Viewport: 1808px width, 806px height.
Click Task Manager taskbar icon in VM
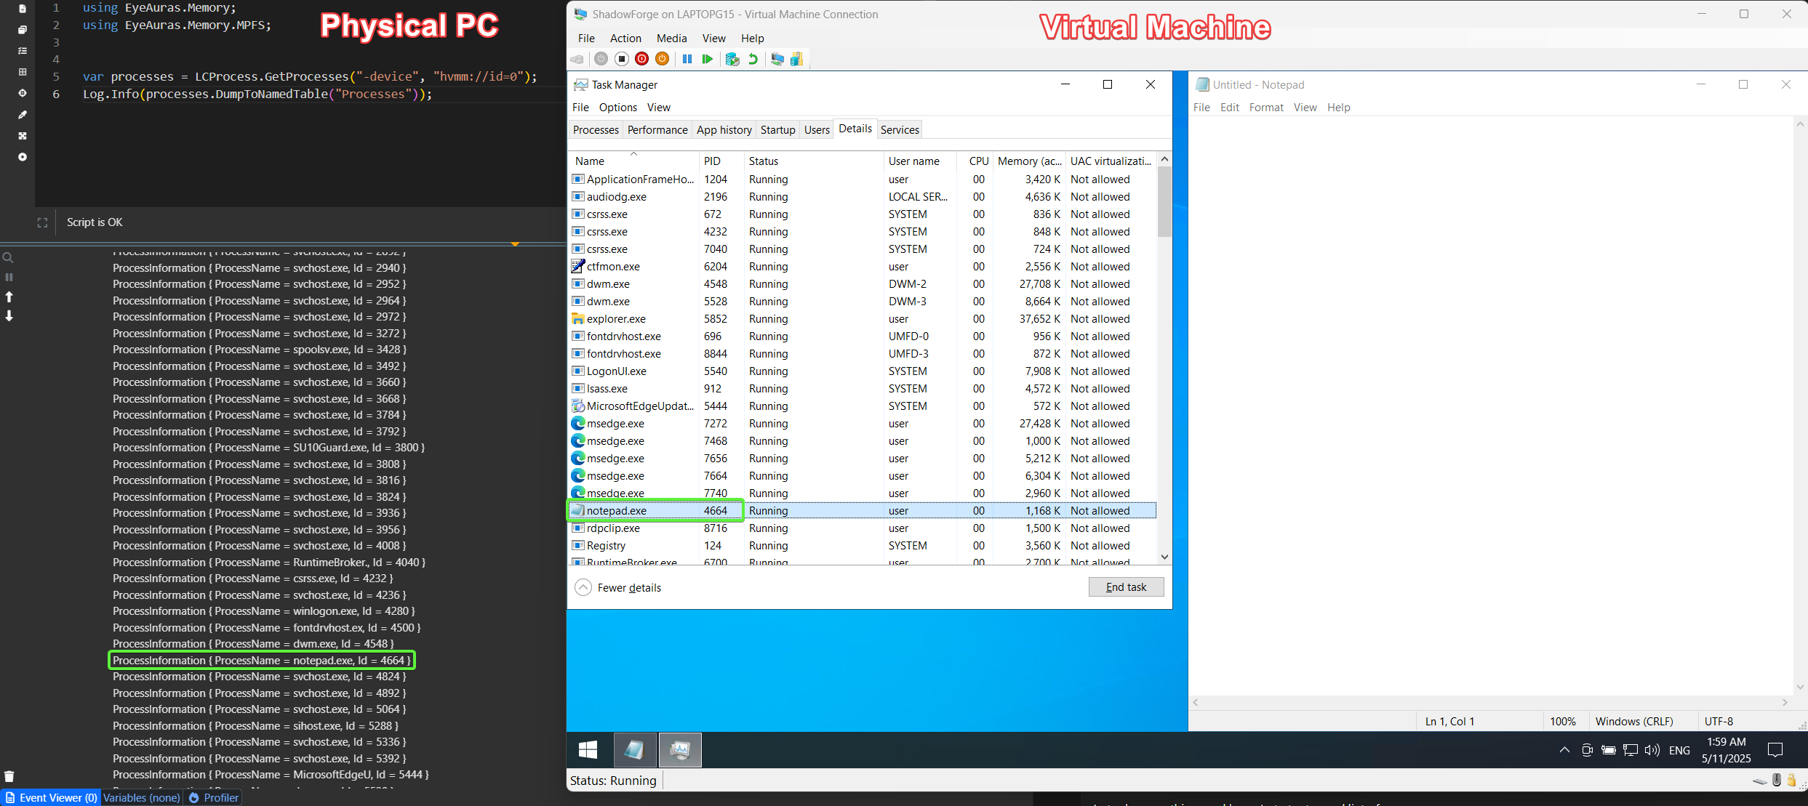point(680,750)
